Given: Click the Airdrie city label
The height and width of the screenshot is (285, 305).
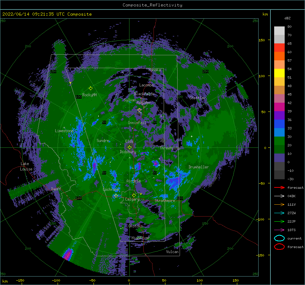Looking at the screenshot, I should pos(134,181).
